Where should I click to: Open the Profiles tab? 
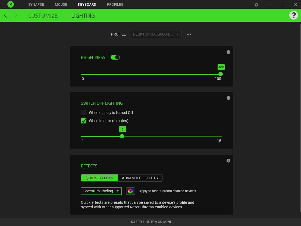115,5
